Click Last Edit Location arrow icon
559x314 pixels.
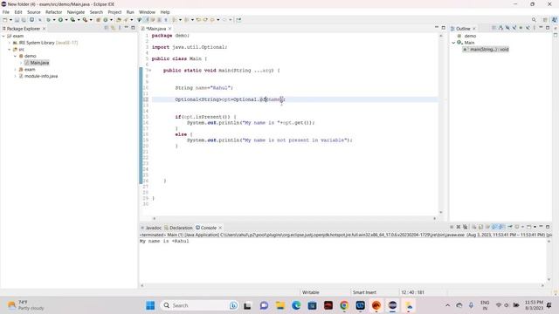tap(198, 20)
